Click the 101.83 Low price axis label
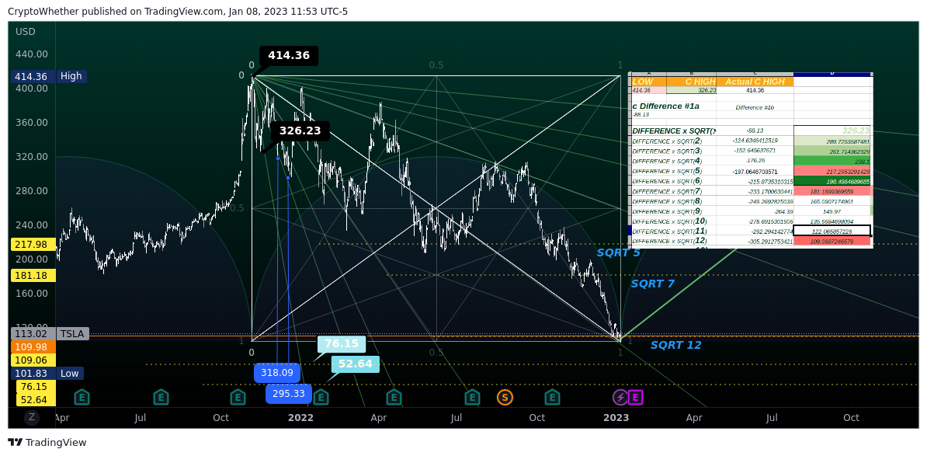The width and height of the screenshot is (927, 456). (47, 373)
